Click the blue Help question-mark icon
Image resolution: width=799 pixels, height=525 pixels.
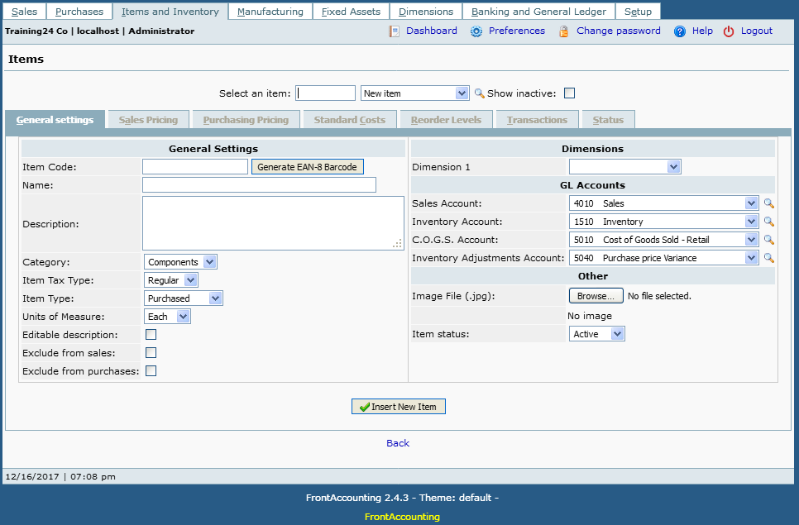(x=680, y=31)
